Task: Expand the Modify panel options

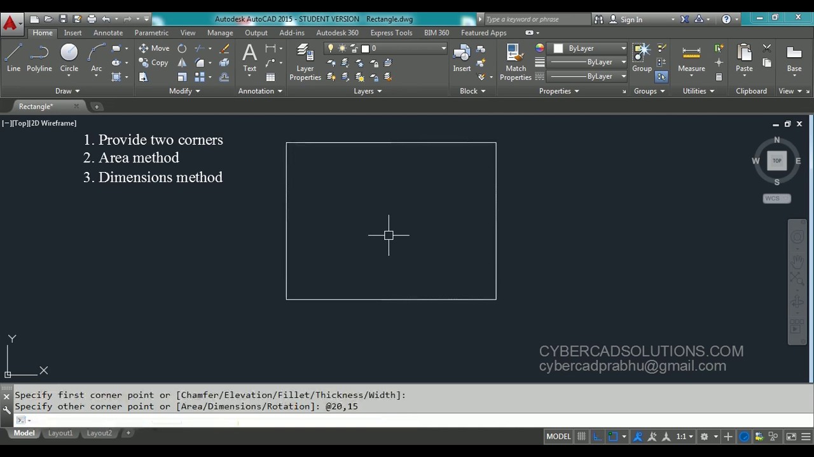Action: 184,91
